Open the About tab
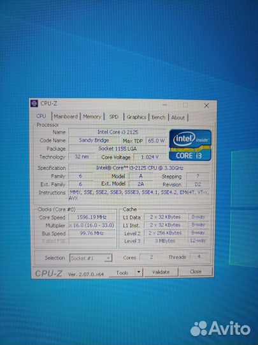 (178, 118)
